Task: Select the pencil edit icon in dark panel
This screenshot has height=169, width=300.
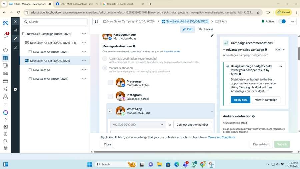Action: (x=15, y=39)
